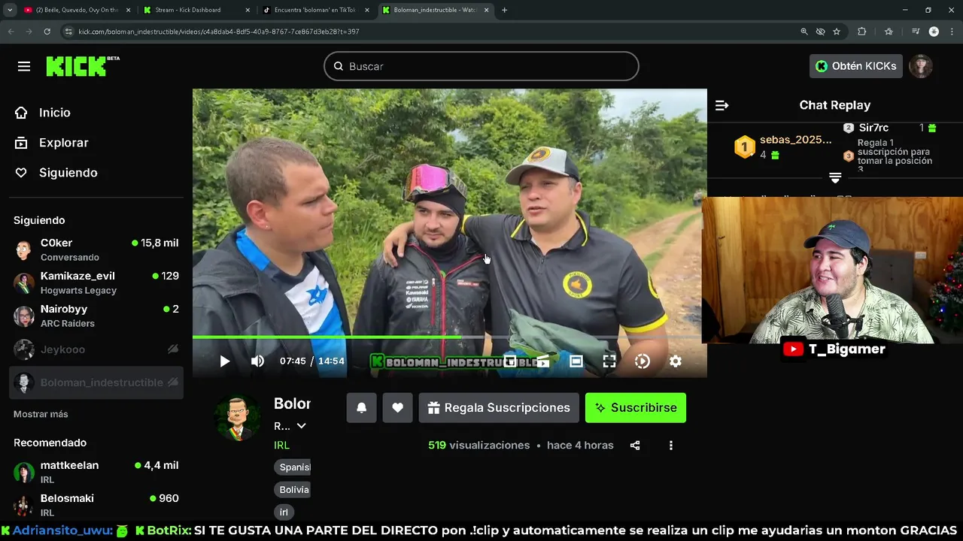Go back in browser
This screenshot has height=541, width=963.
point(11,32)
